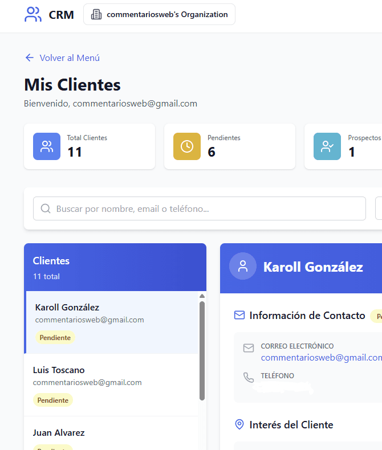Click the CRM users logo icon
Image resolution: width=382 pixels, height=450 pixels.
coord(32,15)
